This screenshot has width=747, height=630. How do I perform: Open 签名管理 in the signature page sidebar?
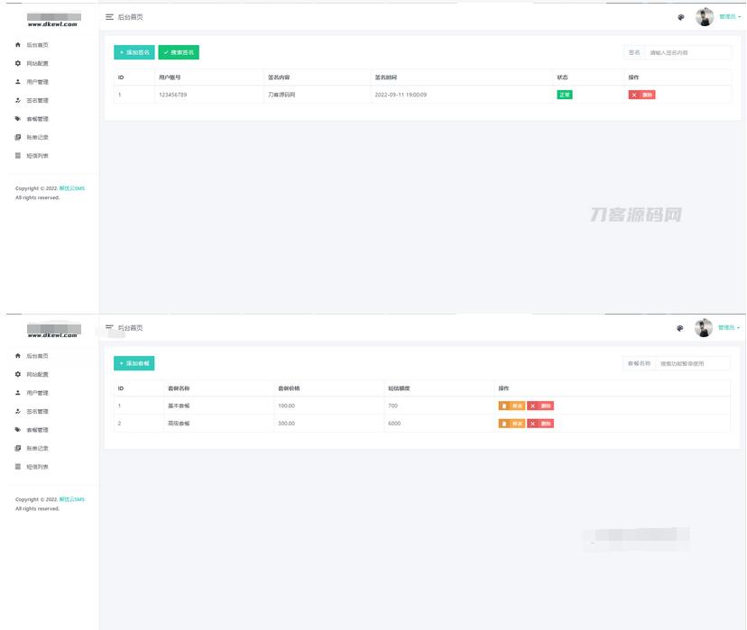[37, 101]
